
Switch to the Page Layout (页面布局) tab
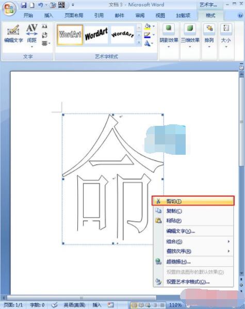click(74, 15)
